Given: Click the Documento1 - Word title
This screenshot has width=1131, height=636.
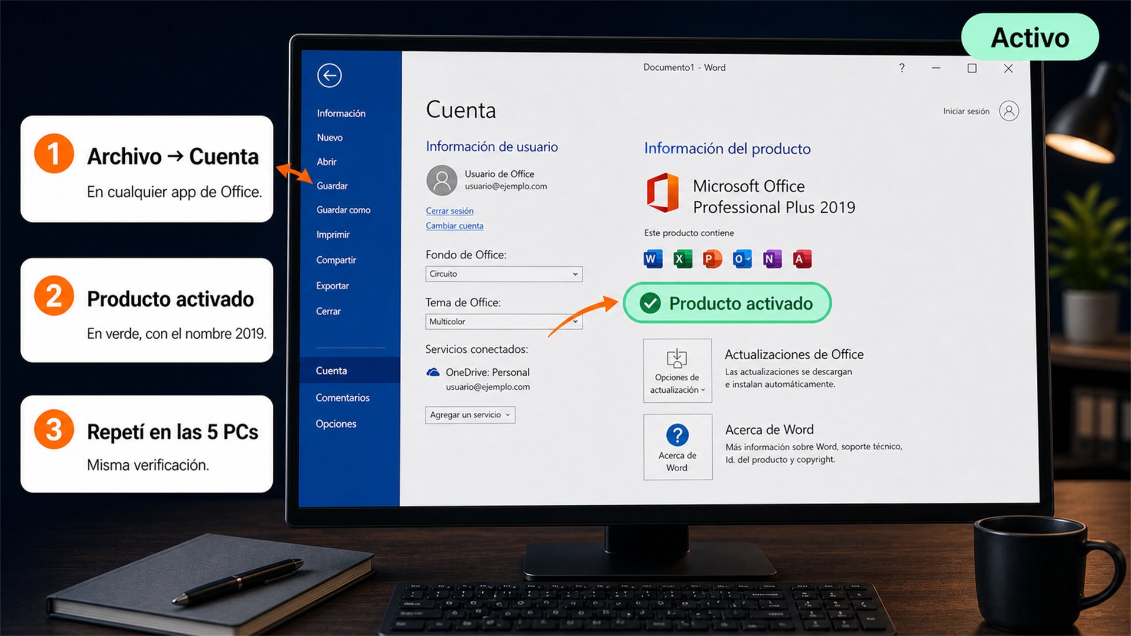Looking at the screenshot, I should 684,67.
